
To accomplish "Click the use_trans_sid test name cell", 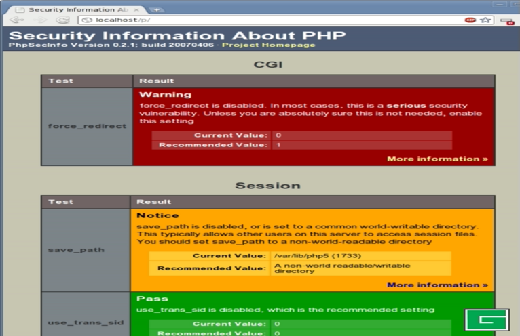I will (86, 322).
